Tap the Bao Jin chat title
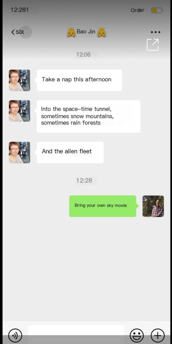The image size is (172, 344). 86,32
